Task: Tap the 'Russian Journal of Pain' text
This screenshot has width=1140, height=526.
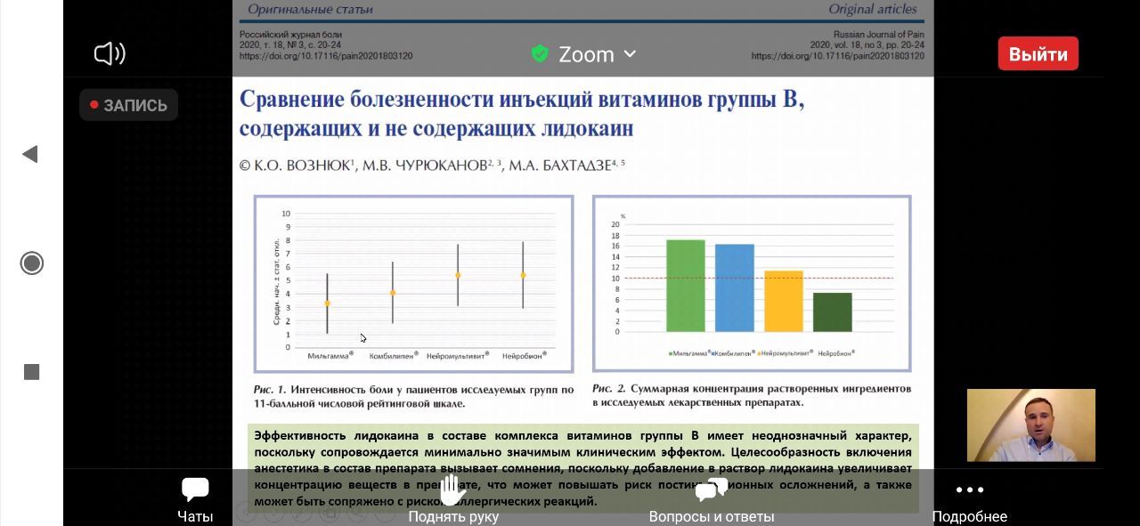Action: (879, 35)
